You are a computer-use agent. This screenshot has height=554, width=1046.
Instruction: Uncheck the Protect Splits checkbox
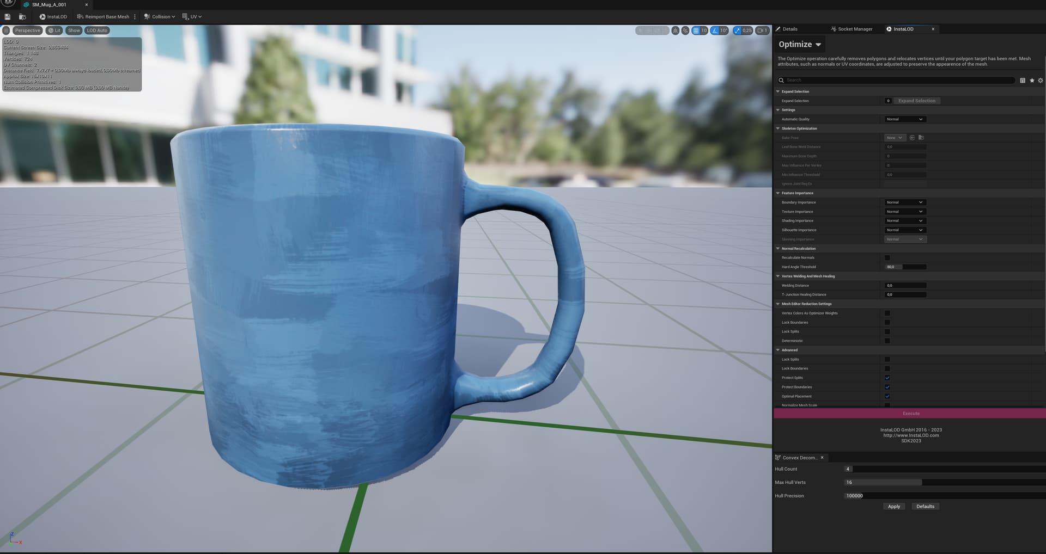click(x=887, y=378)
